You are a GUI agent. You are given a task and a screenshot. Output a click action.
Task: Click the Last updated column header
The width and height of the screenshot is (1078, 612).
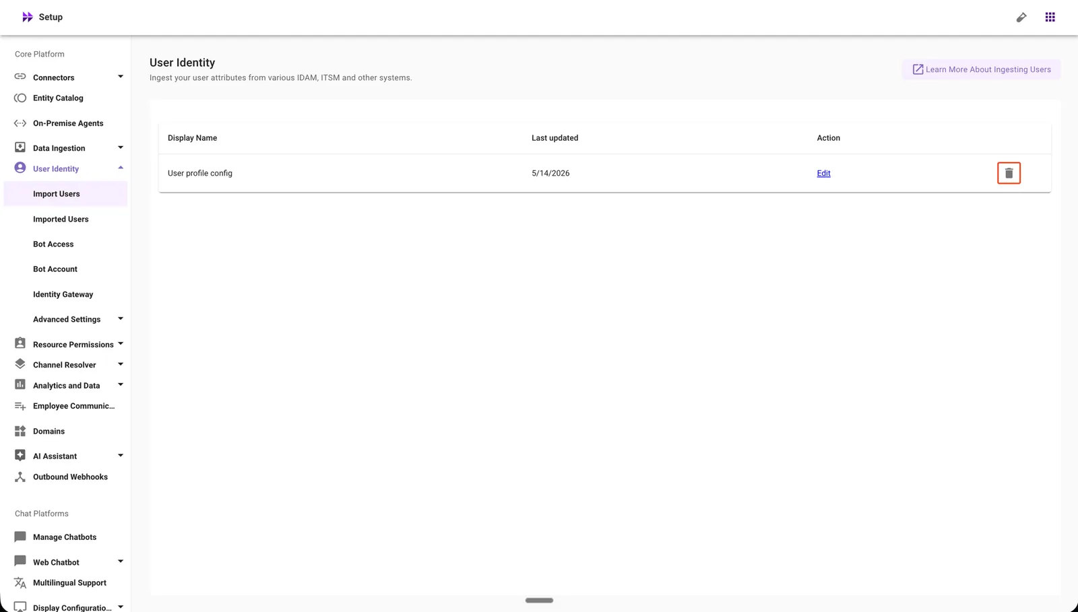[554, 138]
